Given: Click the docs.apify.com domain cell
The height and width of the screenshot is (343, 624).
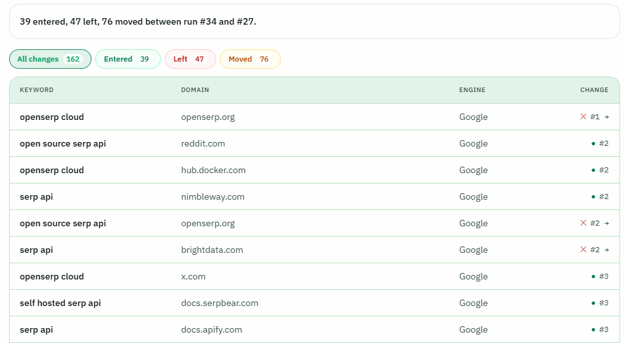Looking at the screenshot, I should pos(211,329).
